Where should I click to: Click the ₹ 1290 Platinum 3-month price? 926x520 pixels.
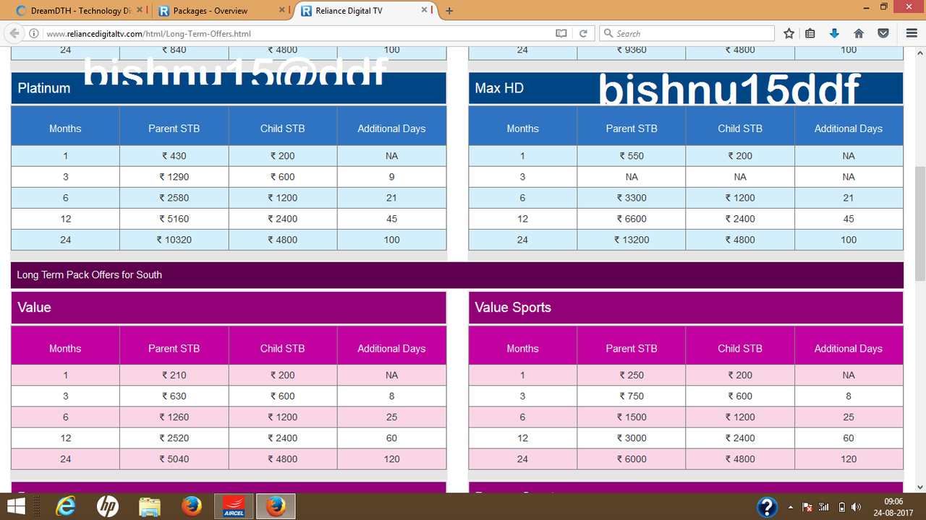click(174, 177)
